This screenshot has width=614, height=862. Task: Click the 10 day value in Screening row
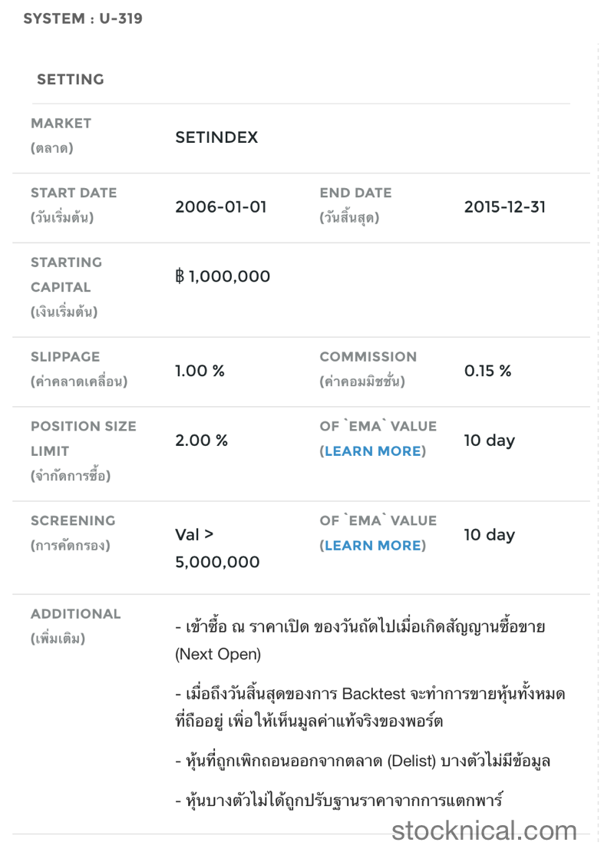click(489, 535)
